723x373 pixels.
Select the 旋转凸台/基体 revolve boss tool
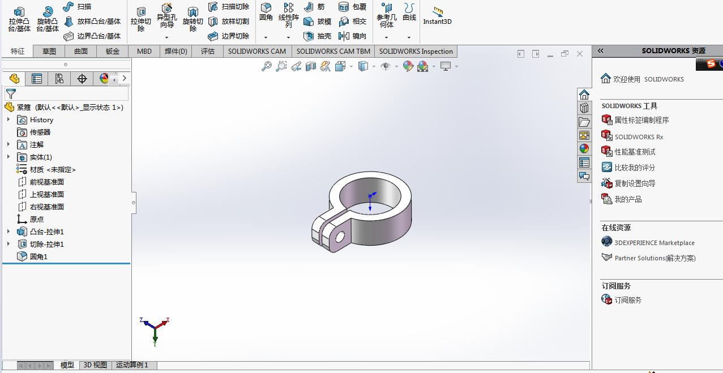pyautogui.click(x=48, y=19)
